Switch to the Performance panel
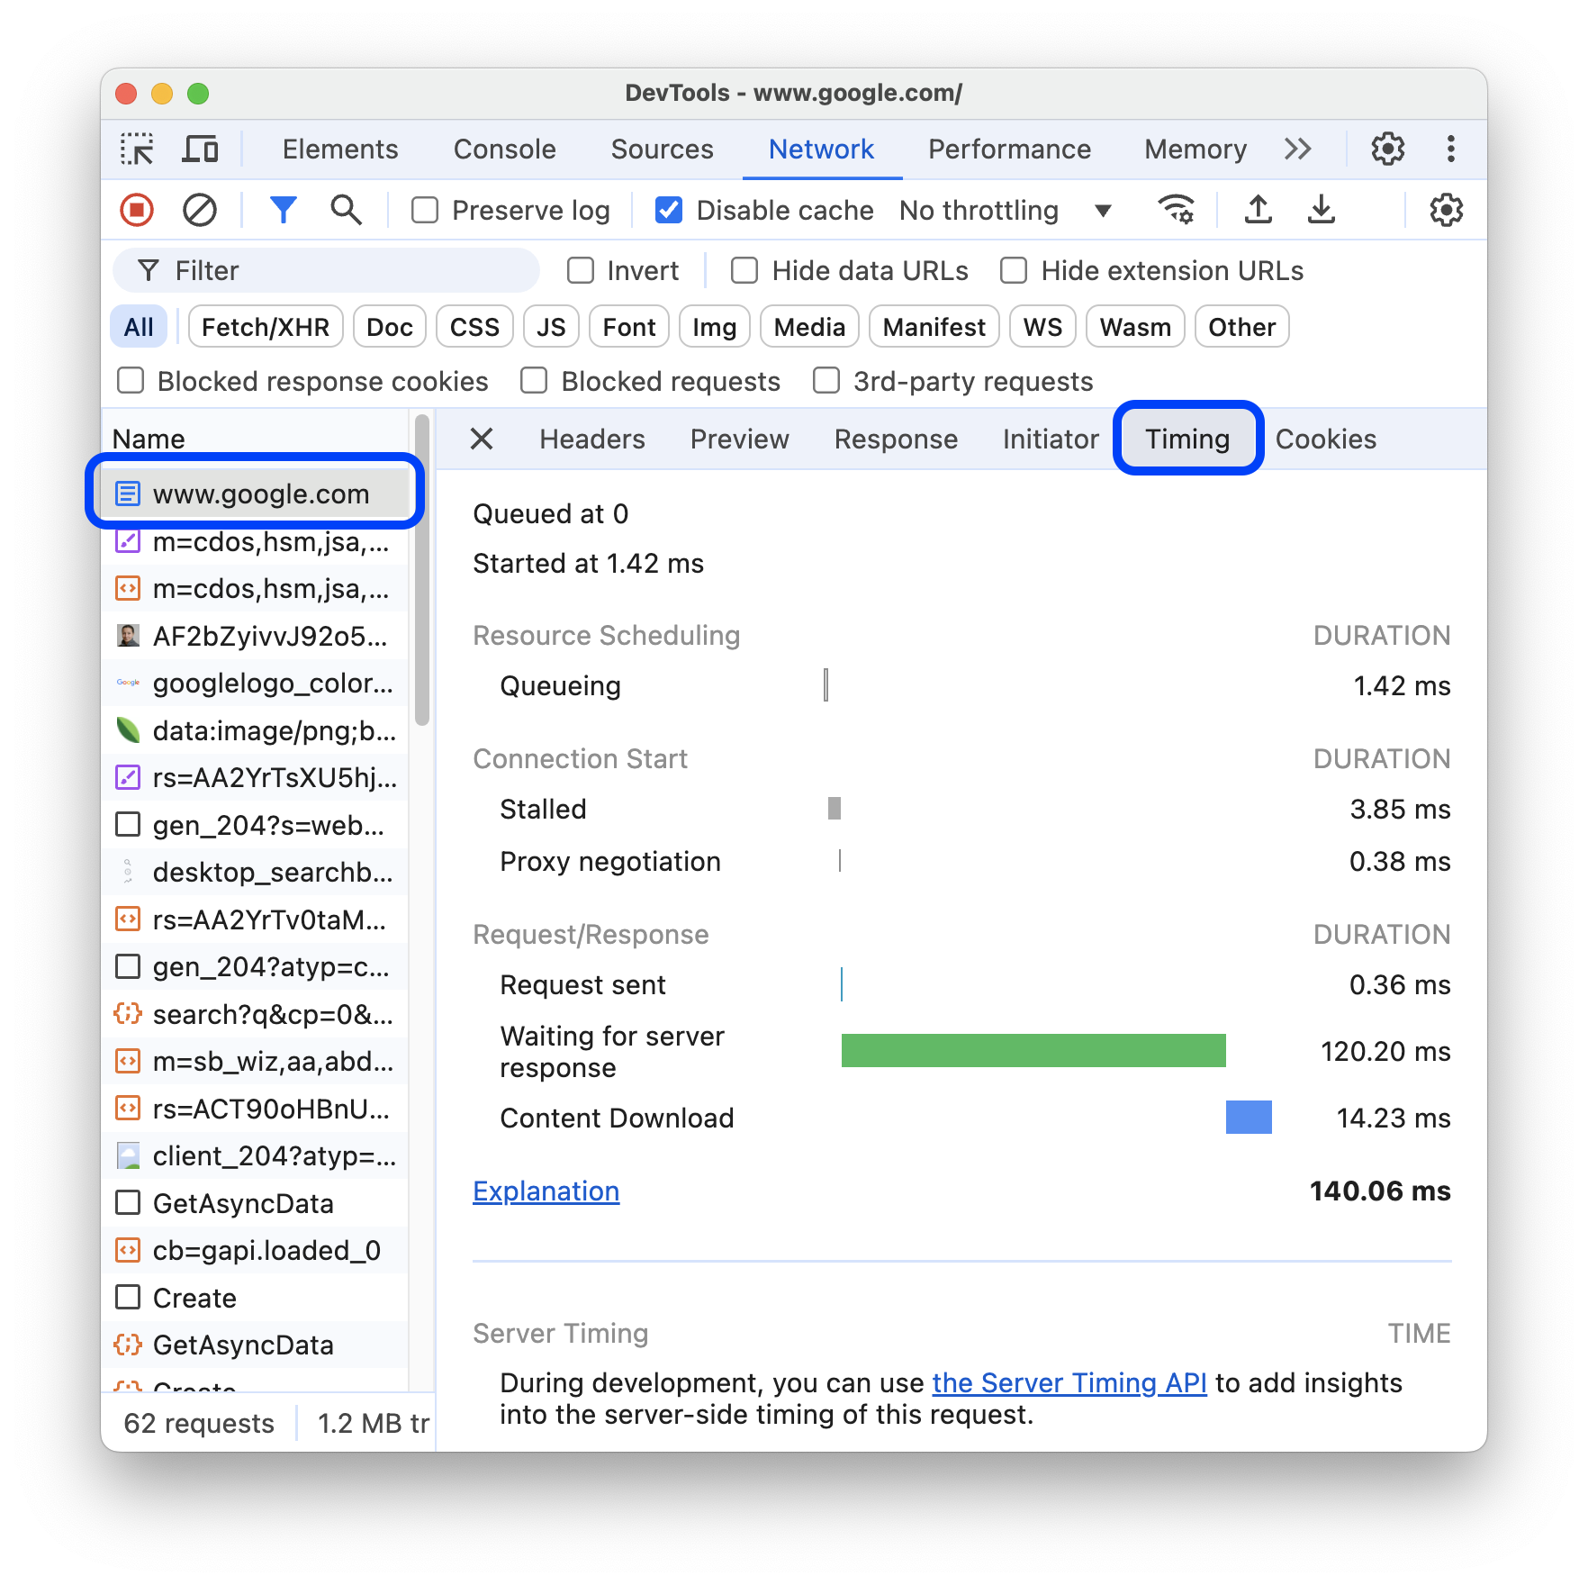Image resolution: width=1588 pixels, height=1585 pixels. [x=1009, y=149]
